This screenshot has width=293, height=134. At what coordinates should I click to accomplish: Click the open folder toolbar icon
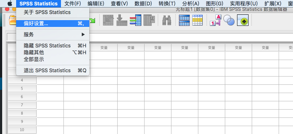click(13, 20)
